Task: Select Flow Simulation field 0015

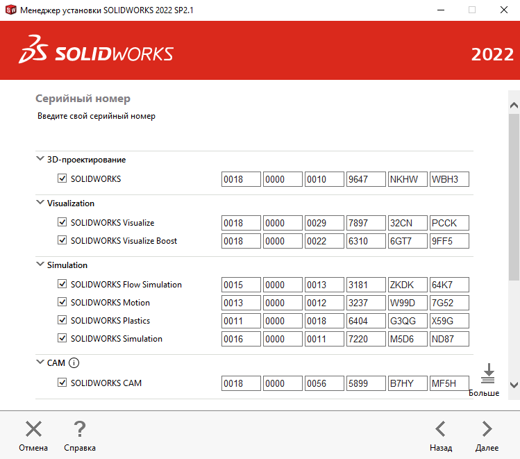Action: 241,285
